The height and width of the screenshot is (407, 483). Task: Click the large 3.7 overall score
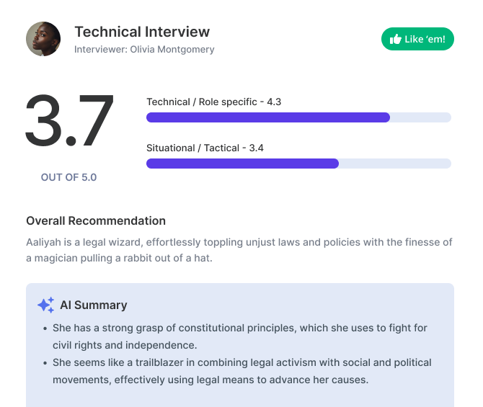[69, 122]
